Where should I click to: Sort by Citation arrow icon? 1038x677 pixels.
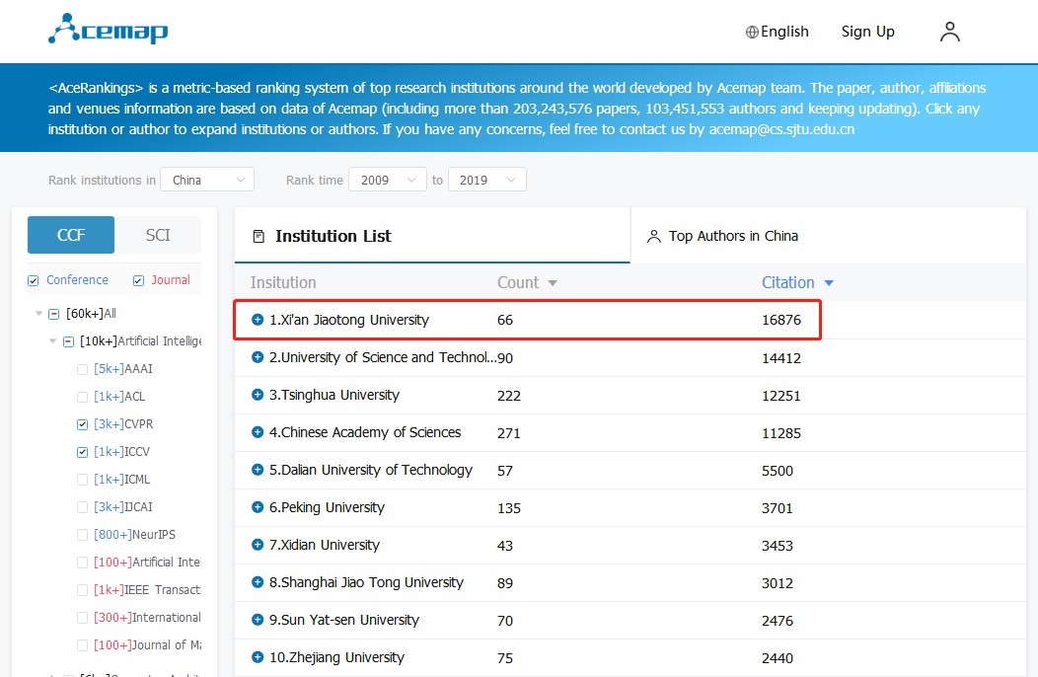click(x=829, y=283)
